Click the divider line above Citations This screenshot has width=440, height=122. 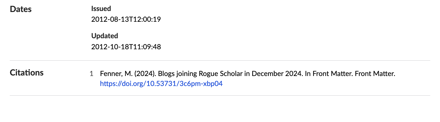click(220, 60)
